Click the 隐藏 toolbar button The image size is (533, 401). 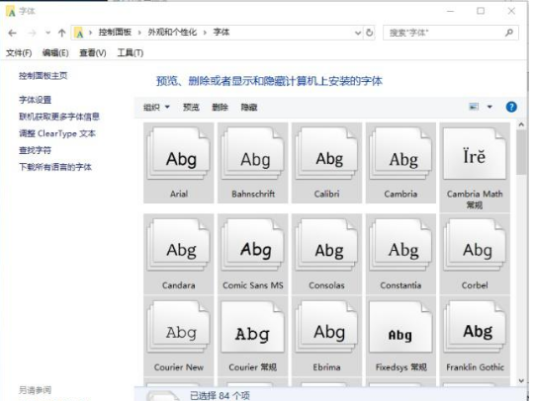[249, 108]
